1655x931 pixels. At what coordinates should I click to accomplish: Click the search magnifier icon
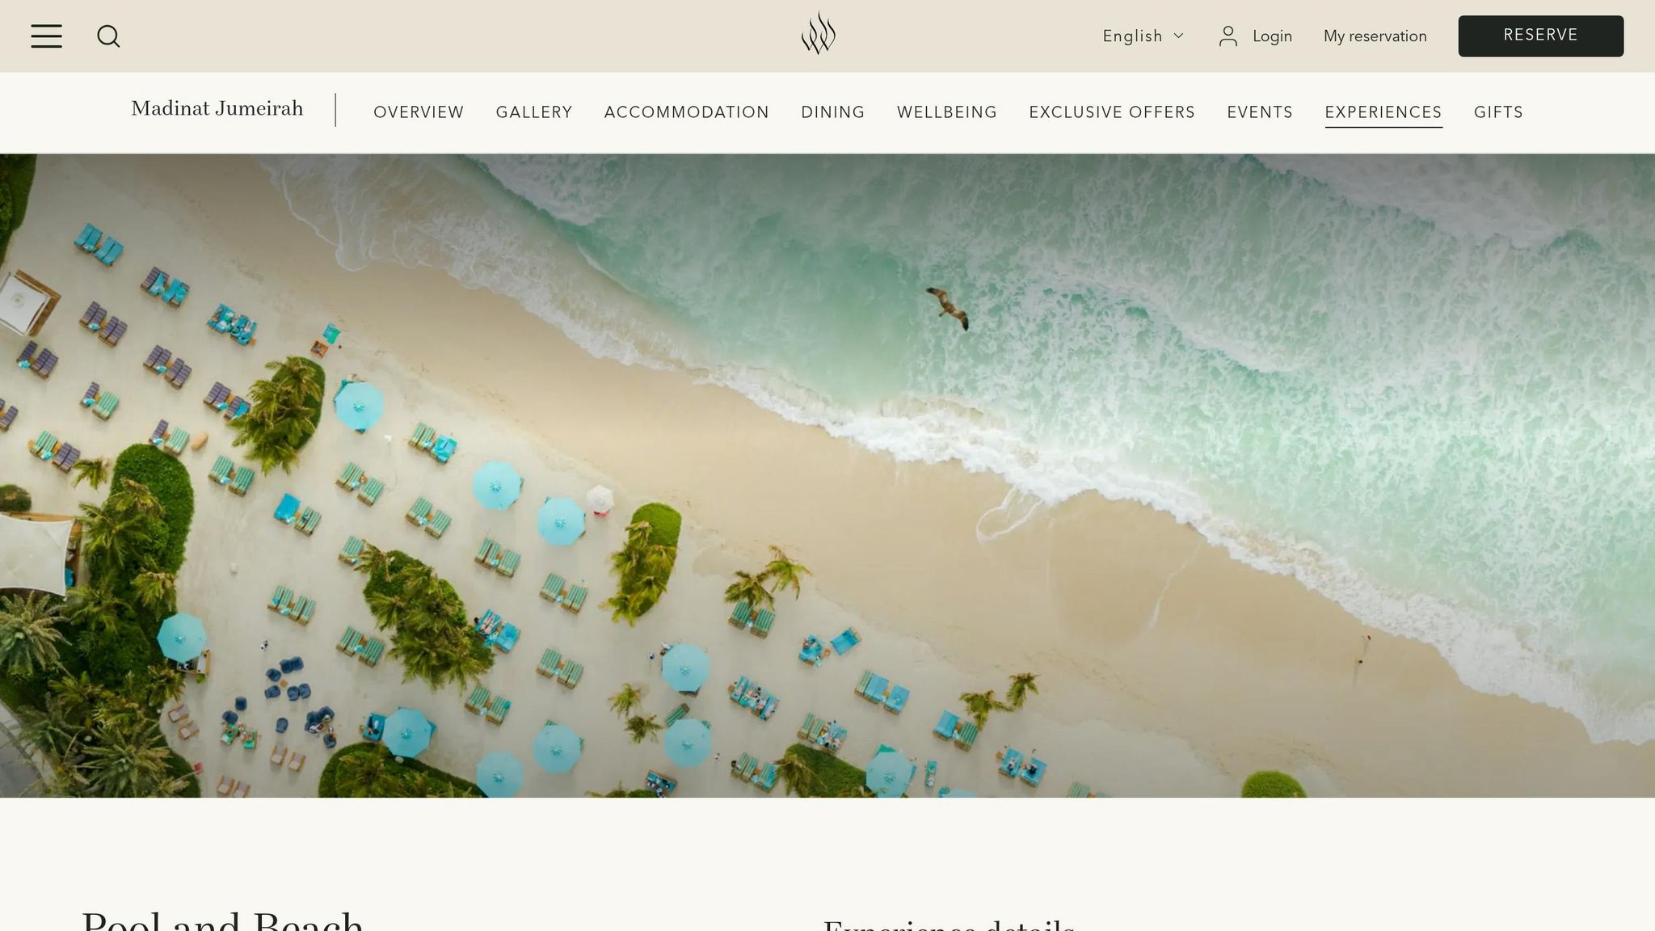tap(108, 36)
